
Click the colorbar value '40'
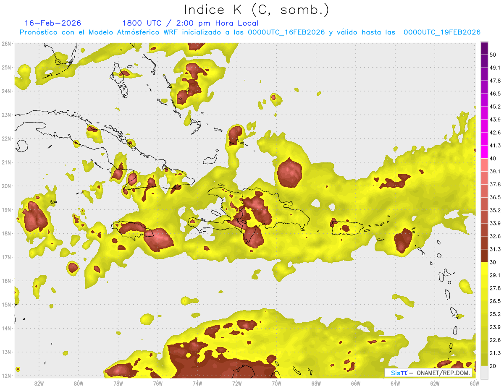[x=492, y=158]
